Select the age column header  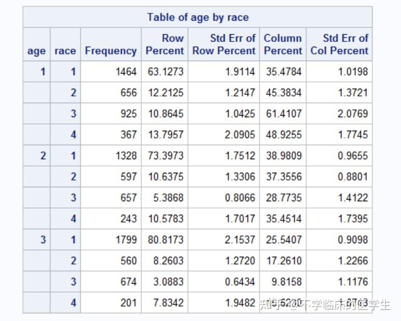36,51
